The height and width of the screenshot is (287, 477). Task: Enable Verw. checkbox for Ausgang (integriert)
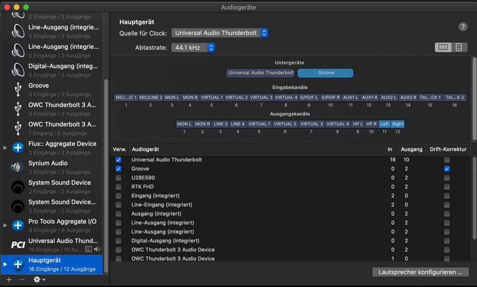119,214
